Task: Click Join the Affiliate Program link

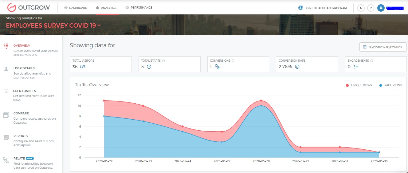Action: click(323, 8)
